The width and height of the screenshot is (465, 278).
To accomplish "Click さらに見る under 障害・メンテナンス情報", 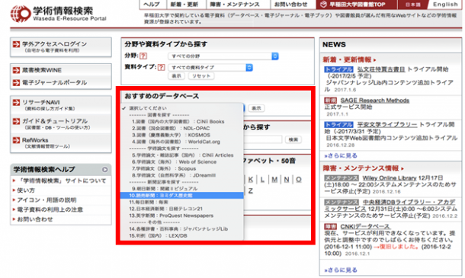I will [x=341, y=270].
